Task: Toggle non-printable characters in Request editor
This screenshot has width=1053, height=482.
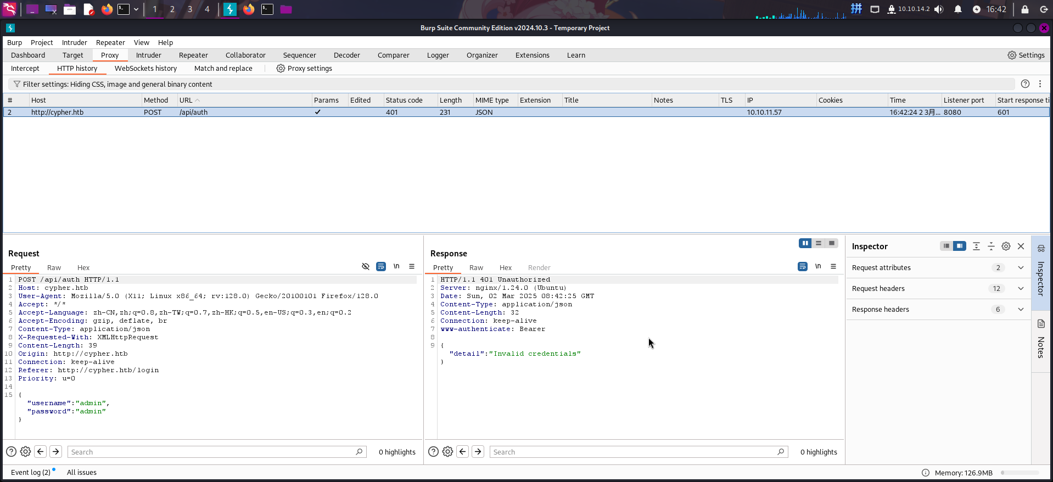Action: (396, 267)
